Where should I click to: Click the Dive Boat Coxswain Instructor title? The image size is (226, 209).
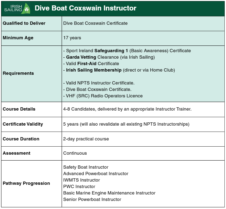(85, 8)
